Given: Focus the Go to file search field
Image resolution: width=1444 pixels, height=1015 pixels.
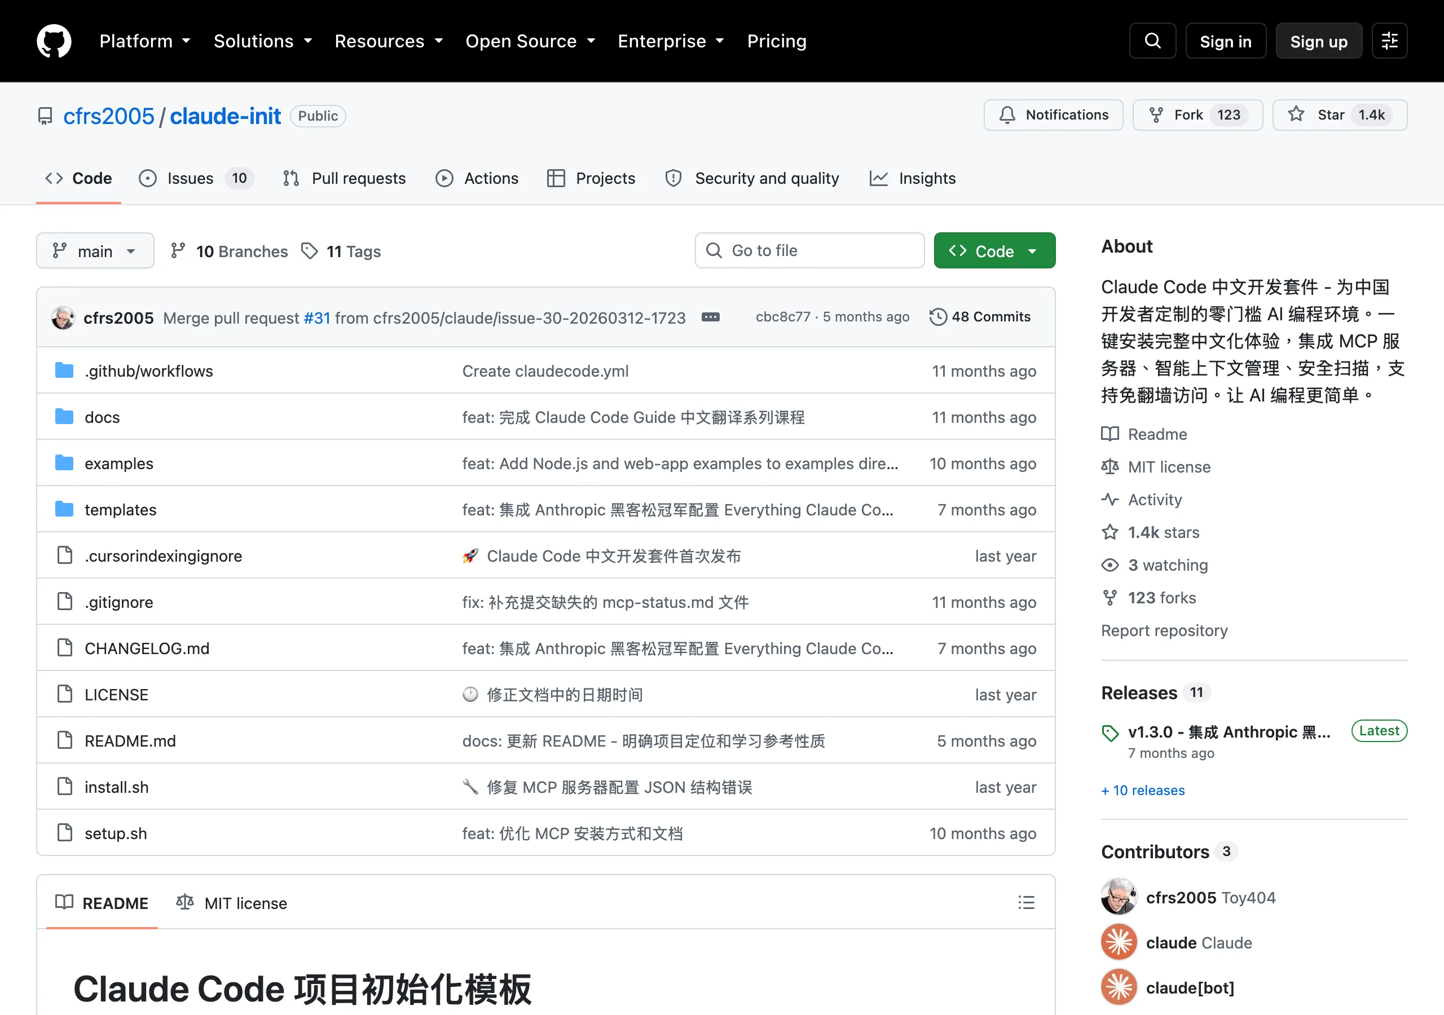Looking at the screenshot, I should coord(809,250).
